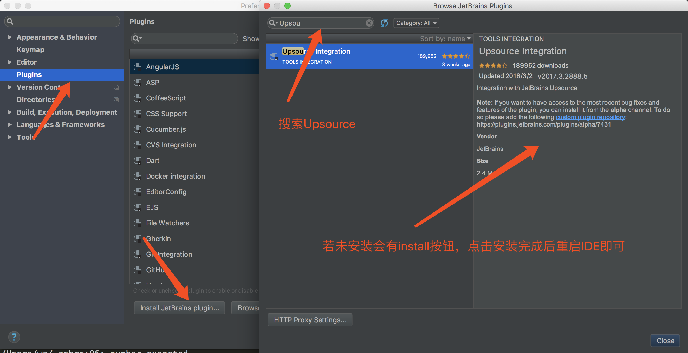688x353 pixels.
Task: Click the Cucumber.js plugin icon
Action: point(138,129)
